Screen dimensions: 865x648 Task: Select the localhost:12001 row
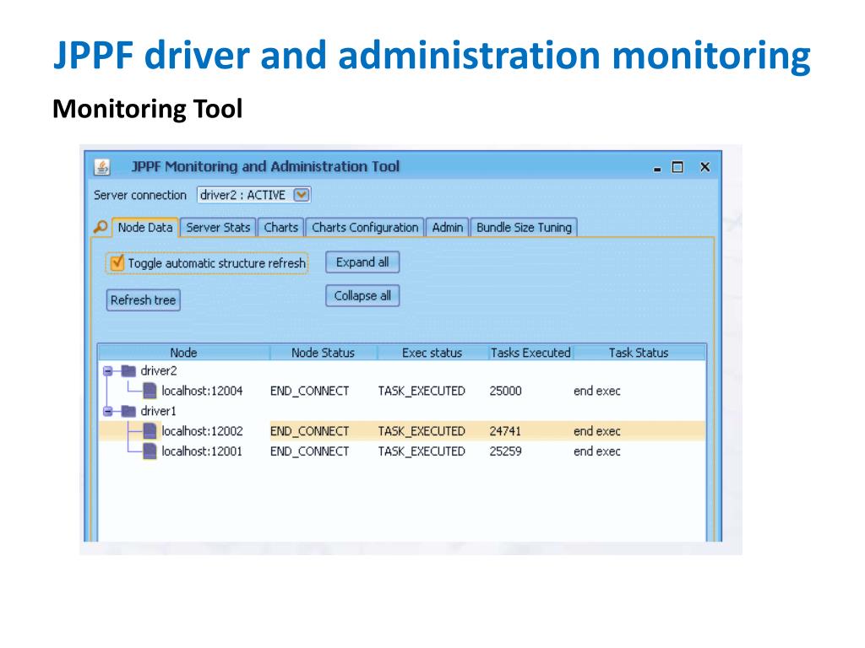point(402,451)
